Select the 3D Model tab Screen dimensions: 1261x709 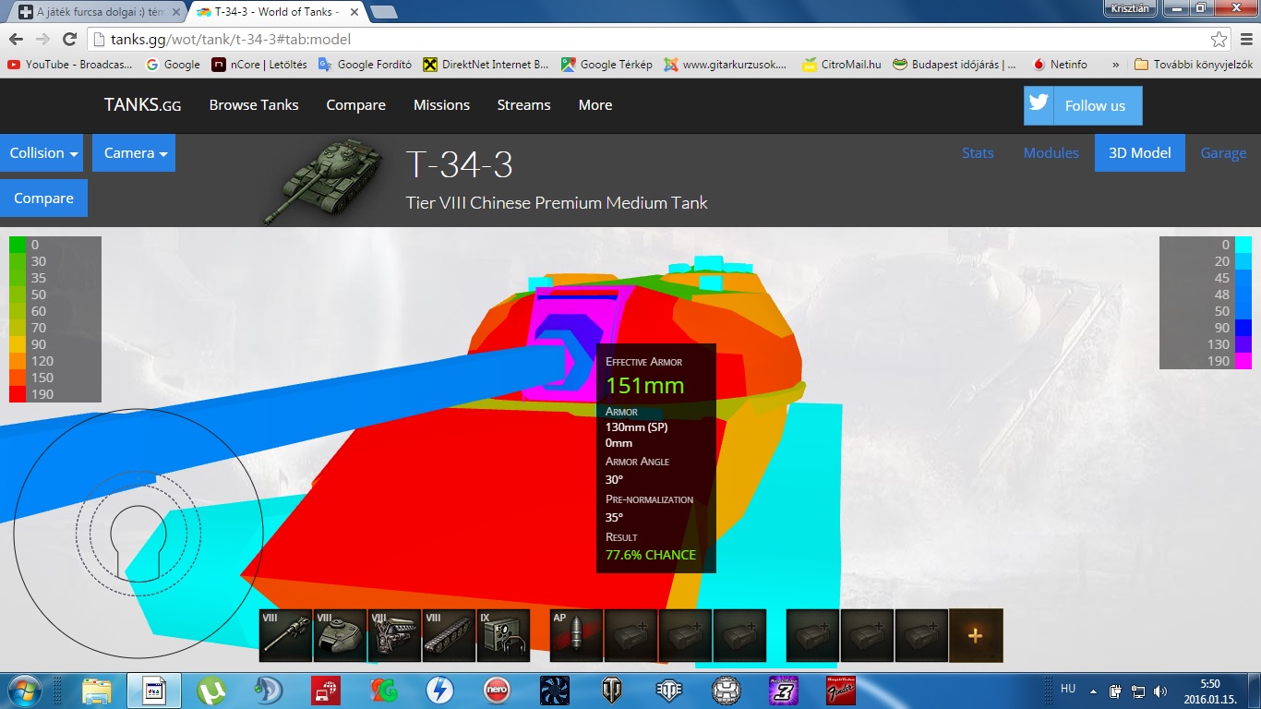click(1139, 153)
